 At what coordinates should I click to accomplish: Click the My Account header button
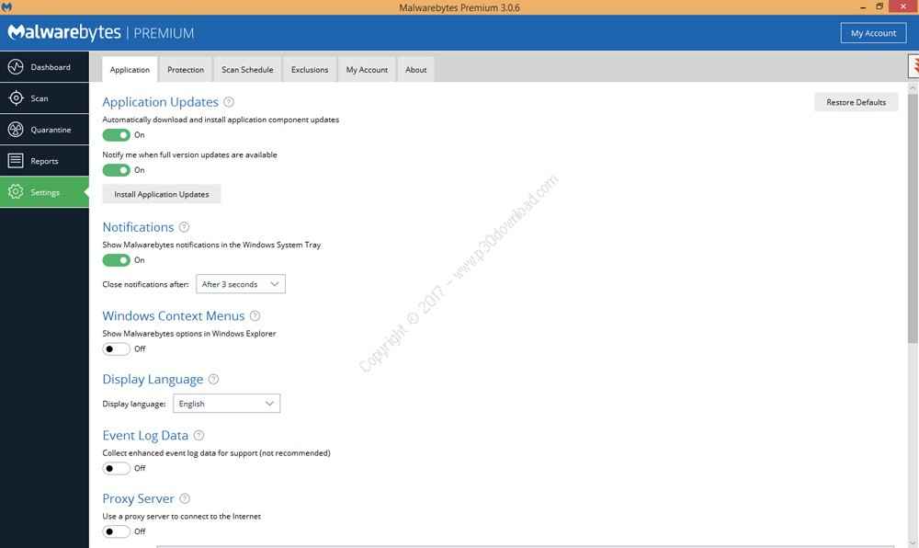[x=873, y=33]
